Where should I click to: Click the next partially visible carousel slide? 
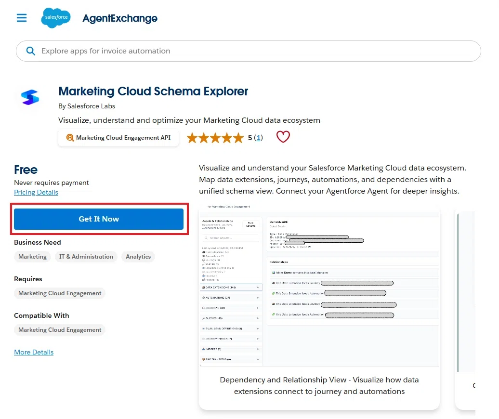coord(465,305)
